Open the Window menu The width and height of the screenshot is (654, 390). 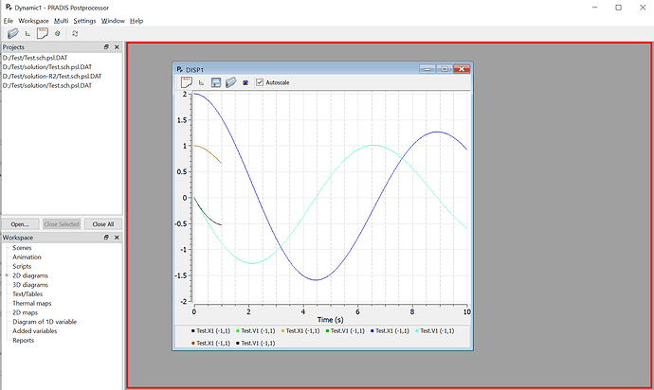[x=113, y=21]
